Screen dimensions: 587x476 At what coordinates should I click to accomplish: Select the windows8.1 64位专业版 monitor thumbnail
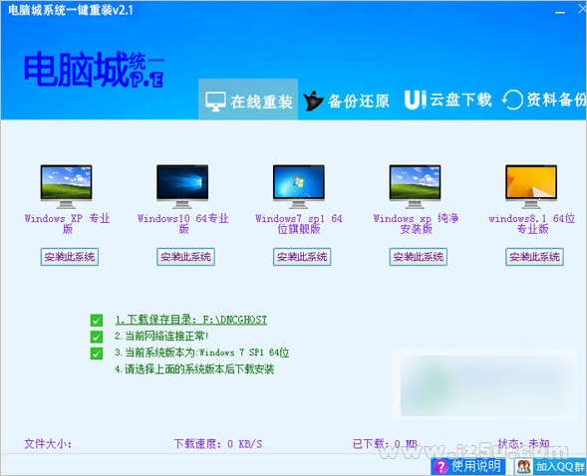(x=531, y=186)
